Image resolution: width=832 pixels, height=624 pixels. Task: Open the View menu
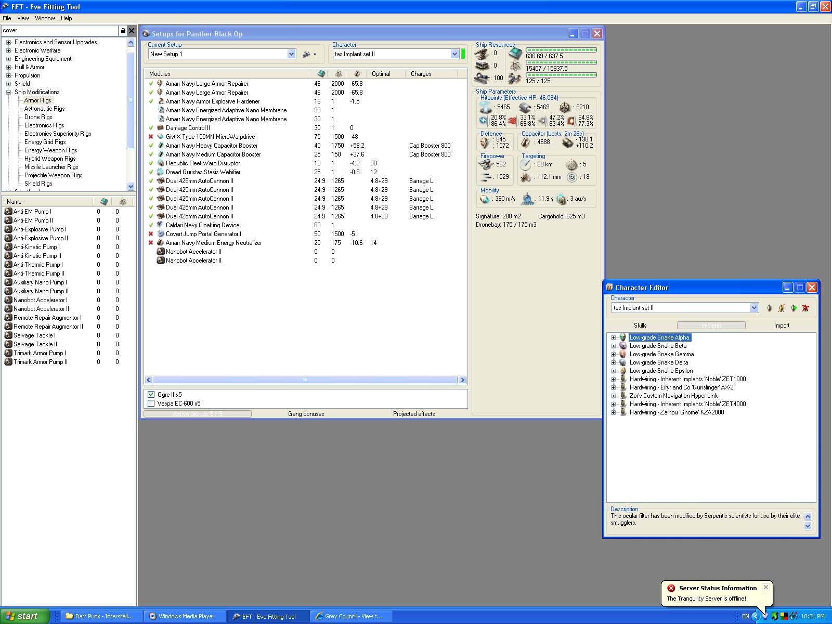coord(23,18)
